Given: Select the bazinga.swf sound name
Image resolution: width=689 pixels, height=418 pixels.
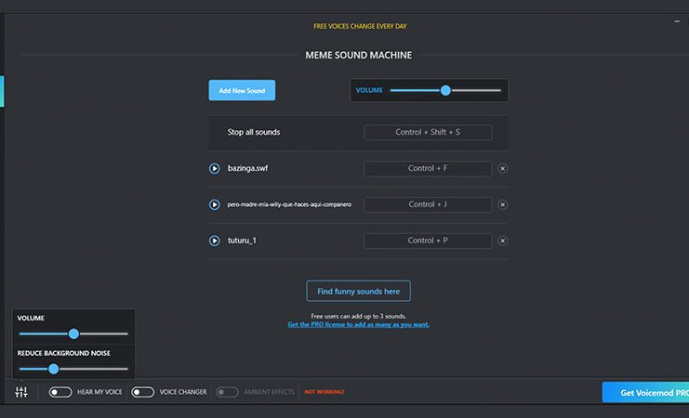Looking at the screenshot, I should (x=247, y=168).
